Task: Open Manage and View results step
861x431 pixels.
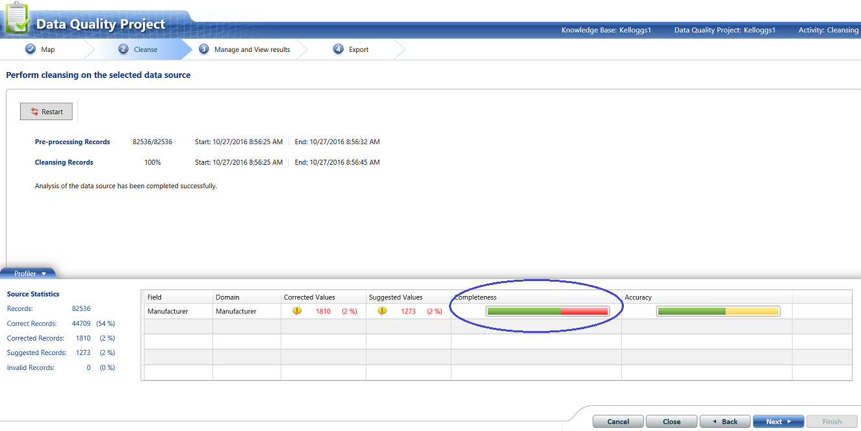Action: pyautogui.click(x=252, y=49)
